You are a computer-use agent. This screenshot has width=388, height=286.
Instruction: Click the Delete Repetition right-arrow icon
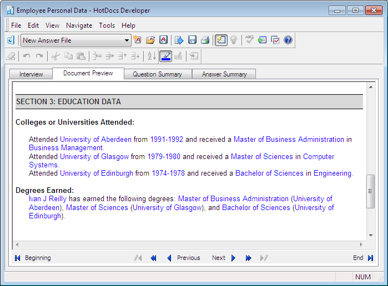pos(109,56)
